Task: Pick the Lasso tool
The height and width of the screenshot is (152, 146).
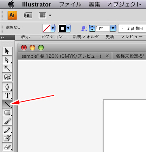Action: (7, 77)
